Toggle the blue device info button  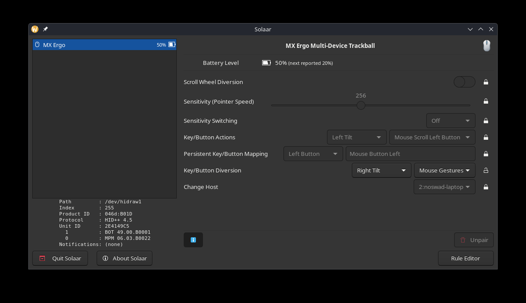[193, 240]
